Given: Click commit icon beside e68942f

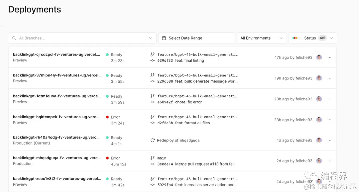Looking at the screenshot, I should pyautogui.click(x=153, y=102).
